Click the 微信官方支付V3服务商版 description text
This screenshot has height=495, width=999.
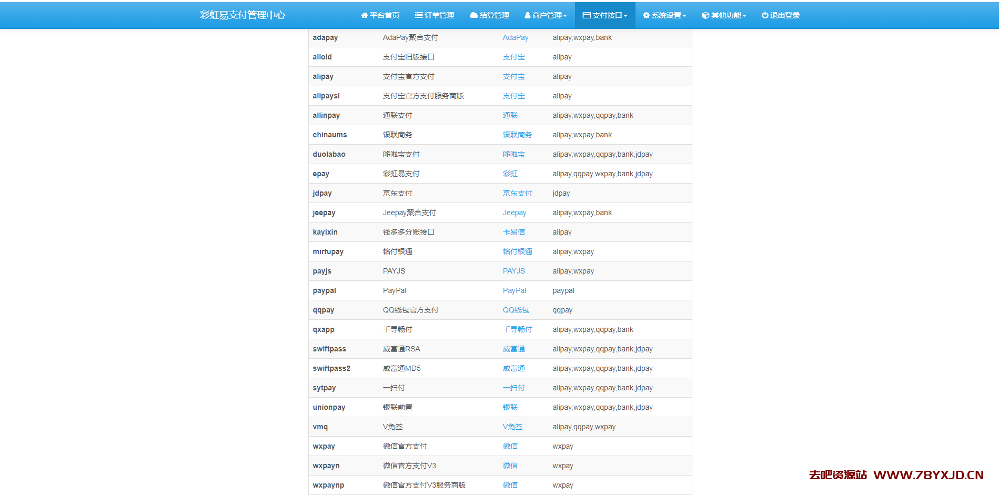click(425, 485)
